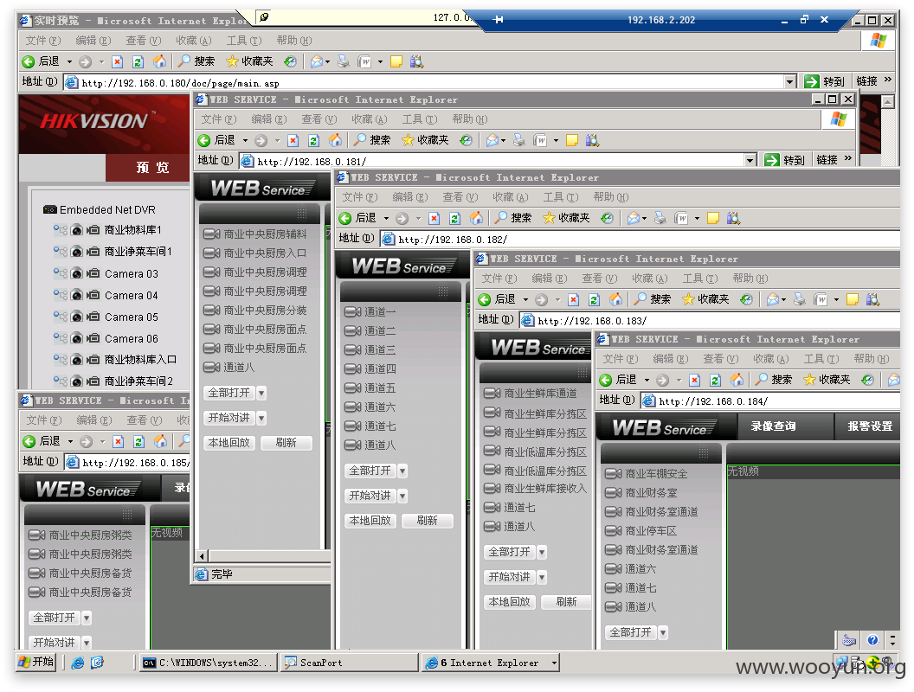
Task: Click Refresh icon in 192.168.0.181 window toolbar
Action: pyautogui.click(x=313, y=140)
